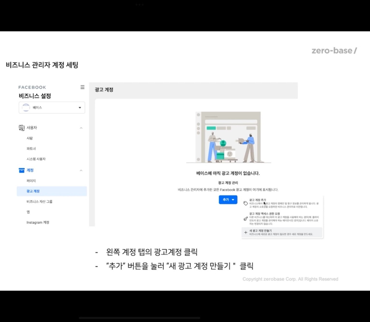This screenshot has height=322, width=370.
Task: Click the 베이스 business avatar icon
Action: pos(26,108)
